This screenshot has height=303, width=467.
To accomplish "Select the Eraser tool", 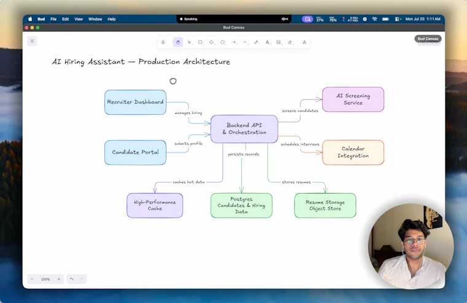I will [x=289, y=42].
